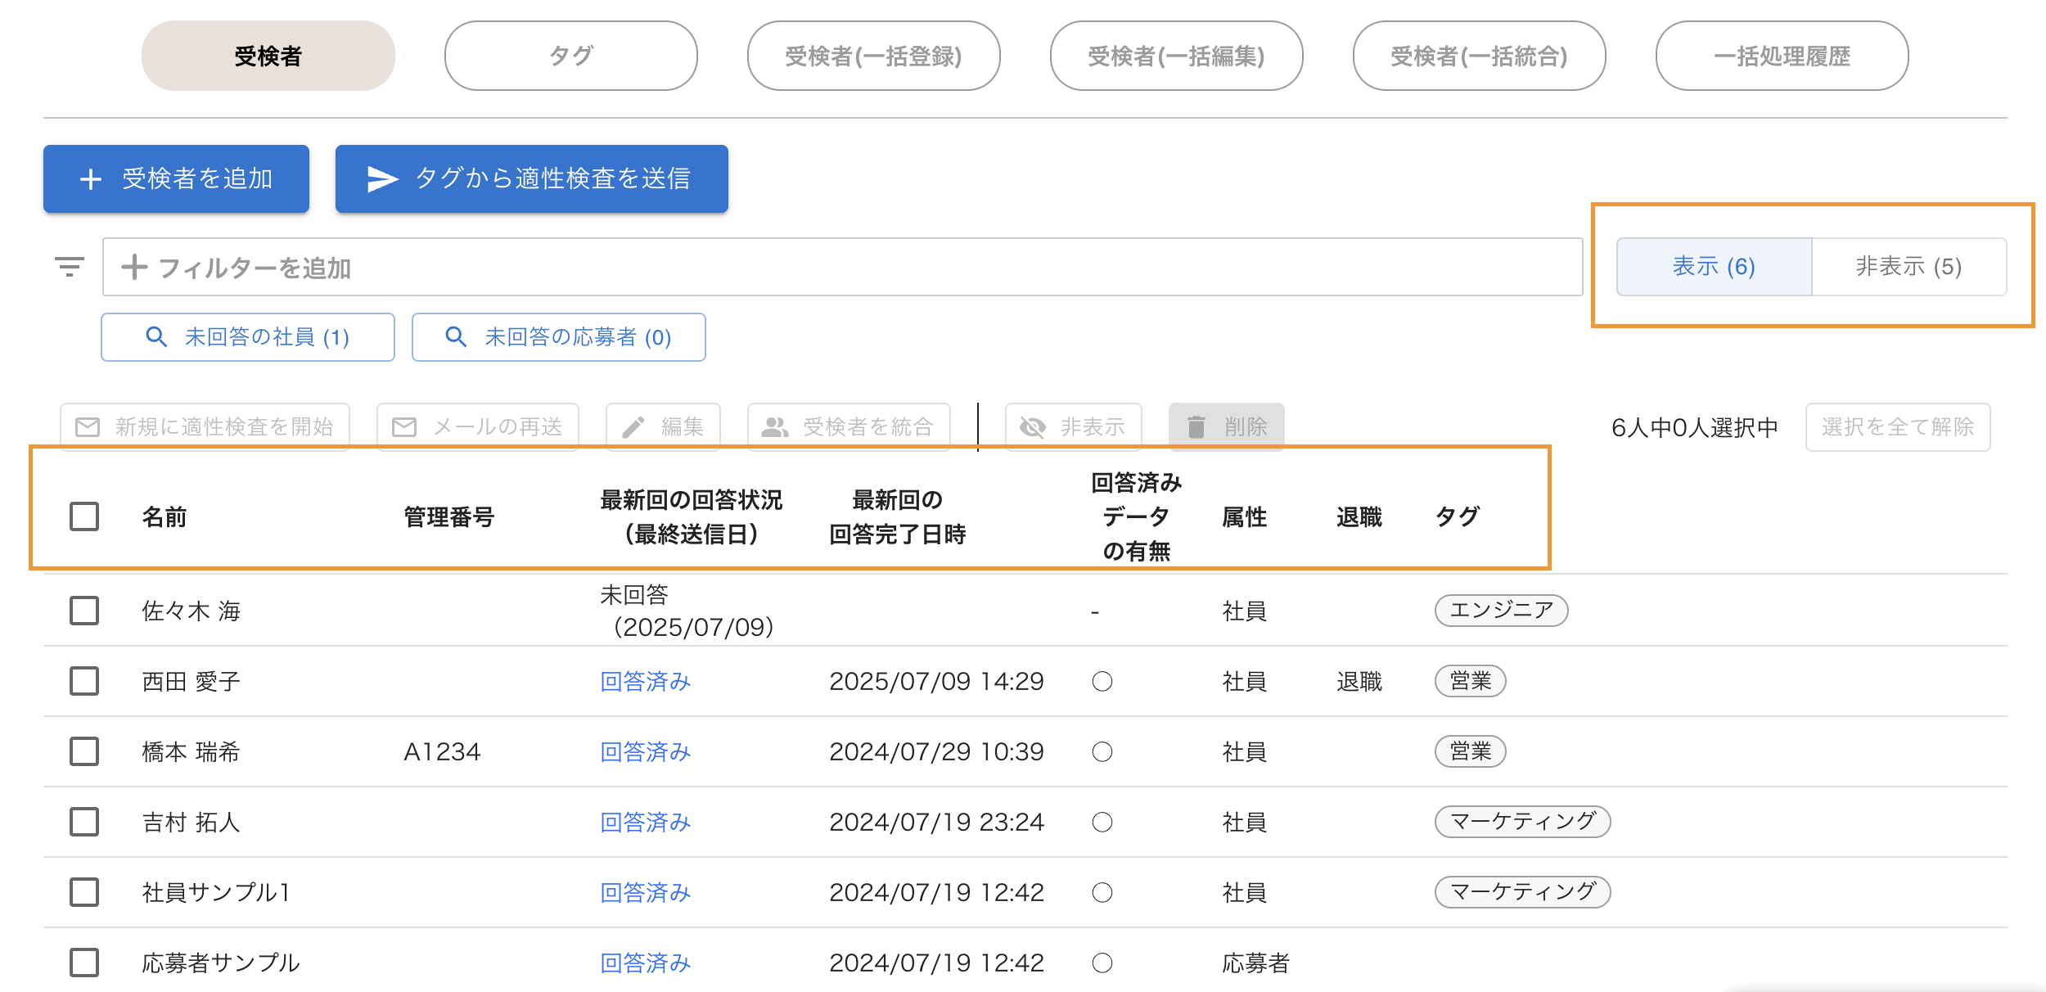Click magnifier icon in 未回答の社員 chip
Screen dimensions: 2046x992
(155, 337)
